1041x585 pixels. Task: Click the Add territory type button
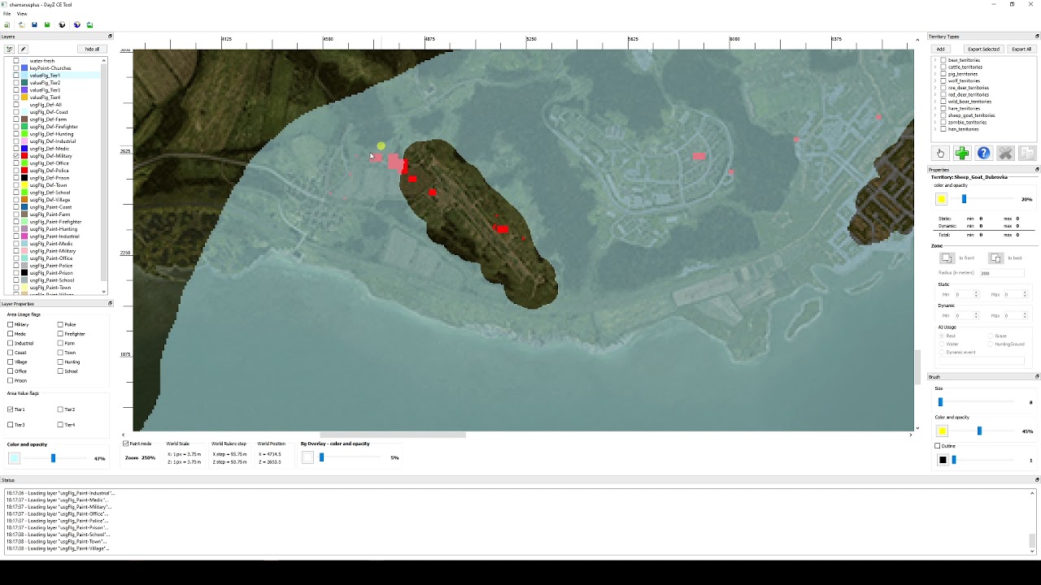[x=940, y=49]
